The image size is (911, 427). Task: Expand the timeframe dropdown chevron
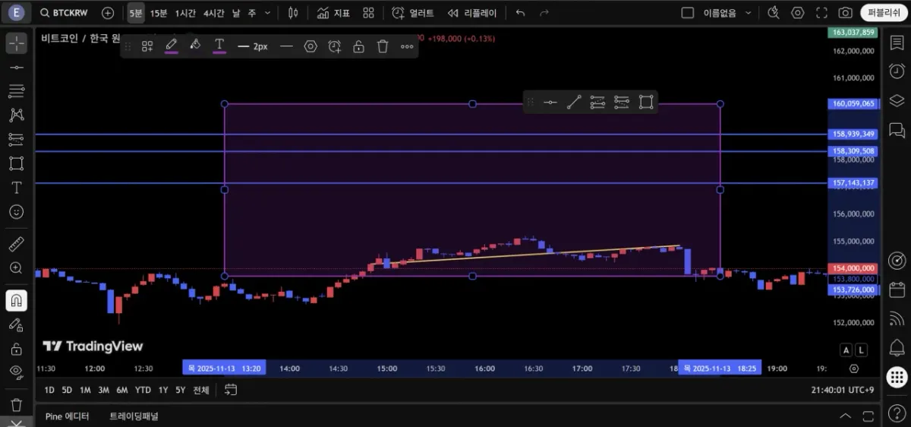click(267, 13)
